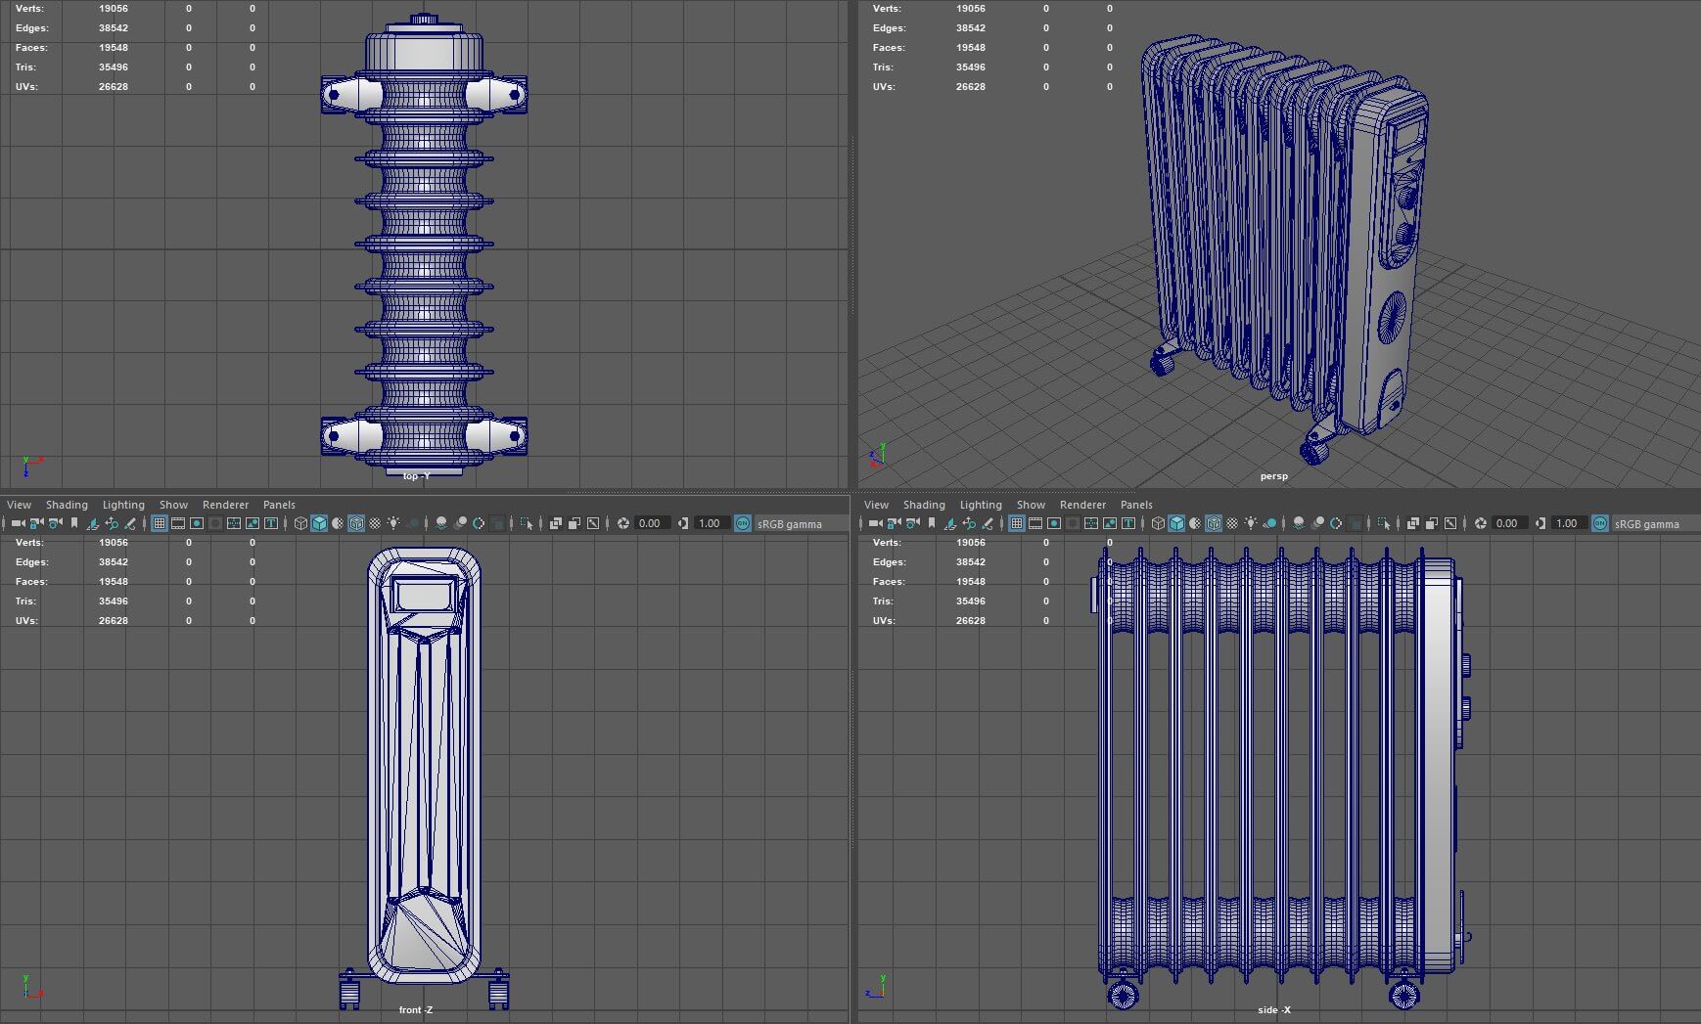This screenshot has width=1701, height=1024.
Task: Click Select Camera icon in front panel toolbar
Action: (x=18, y=523)
